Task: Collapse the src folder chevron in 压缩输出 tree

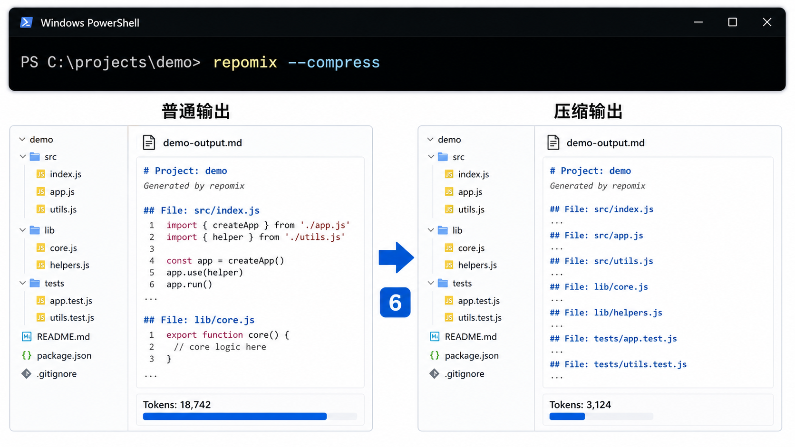Action: click(x=430, y=157)
